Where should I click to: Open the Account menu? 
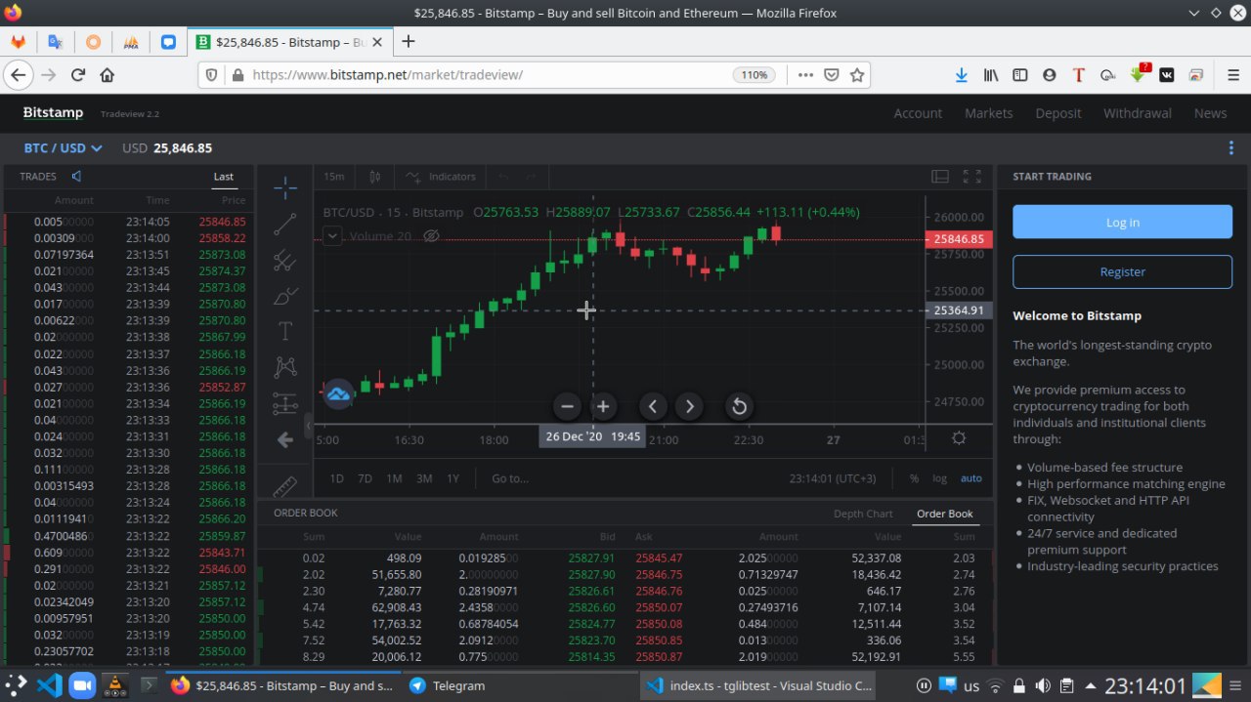pos(918,113)
